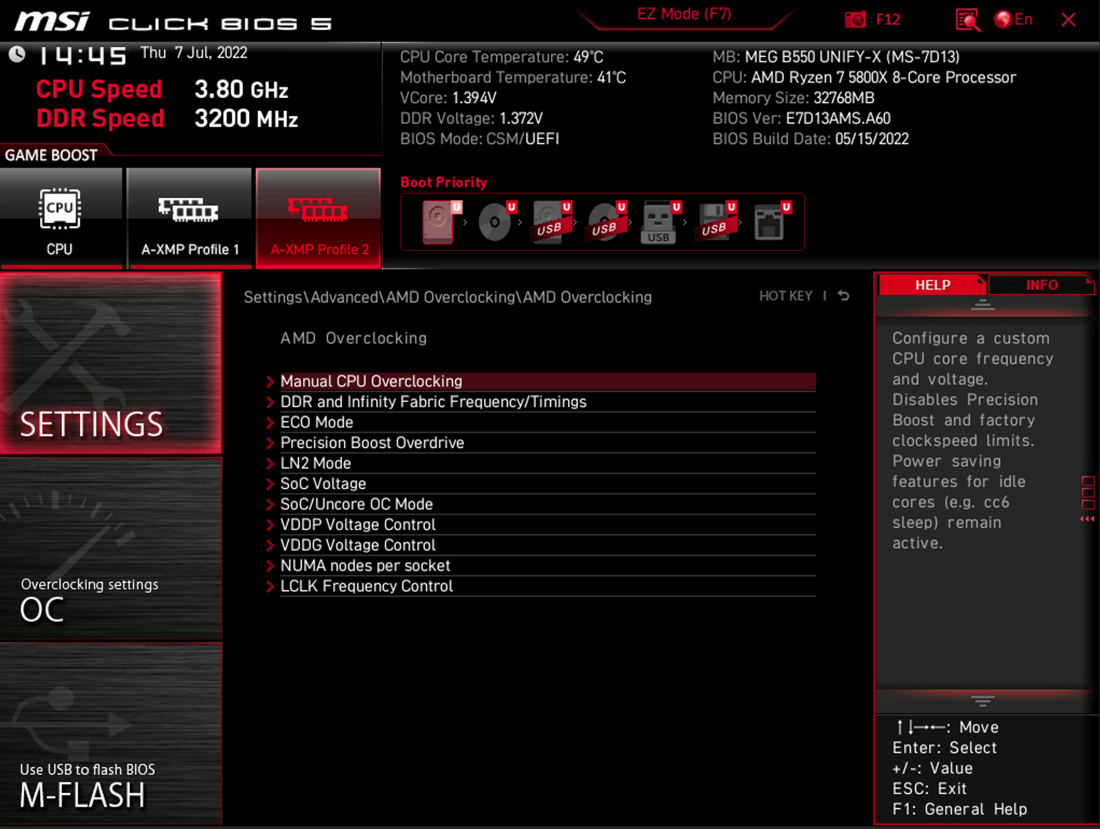
Task: Open Manual CPU Overclocking submenu
Action: click(541, 381)
